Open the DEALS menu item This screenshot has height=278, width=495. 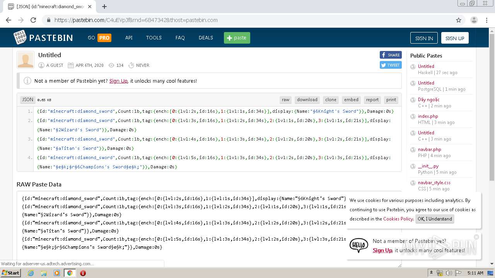pos(206,38)
